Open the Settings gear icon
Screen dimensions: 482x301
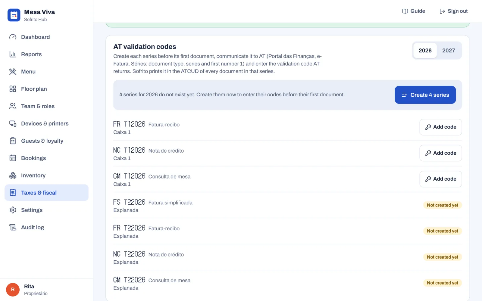click(13, 210)
